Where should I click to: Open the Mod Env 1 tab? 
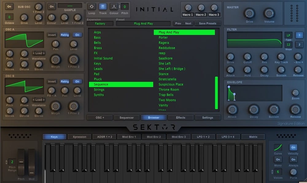pyautogui.click(x=129, y=137)
